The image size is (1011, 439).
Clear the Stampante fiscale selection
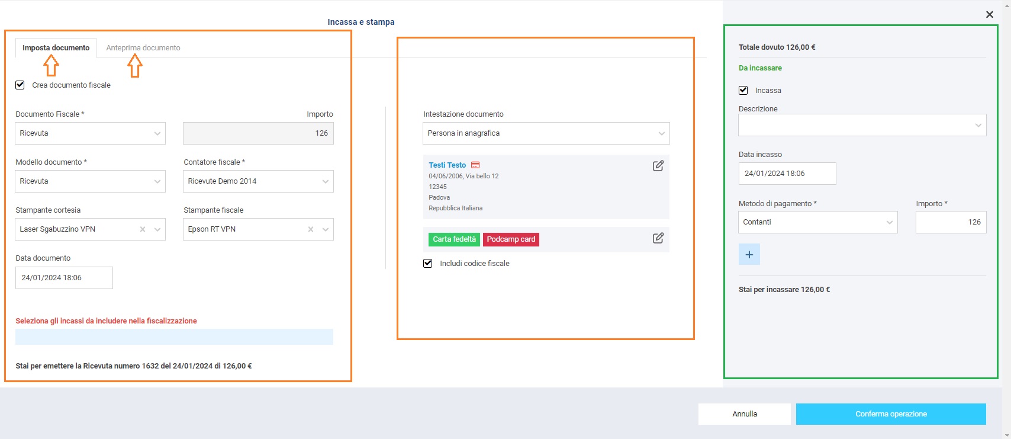coord(311,229)
